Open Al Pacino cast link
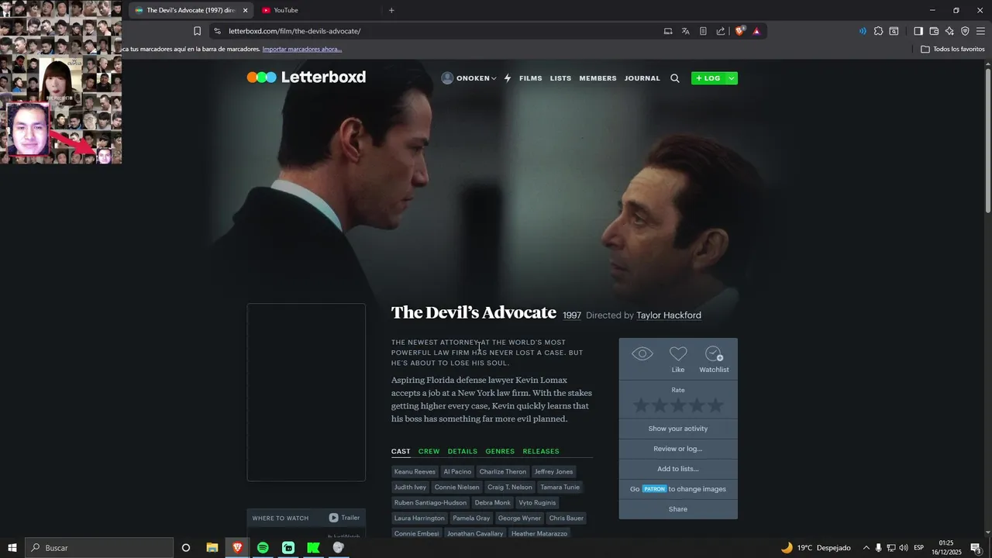 point(457,471)
